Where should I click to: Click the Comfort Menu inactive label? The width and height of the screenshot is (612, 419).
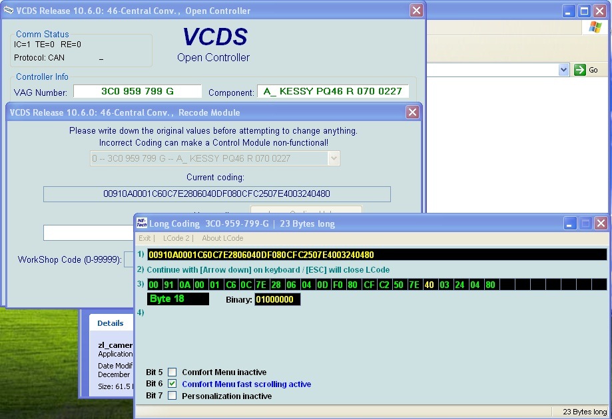point(224,372)
